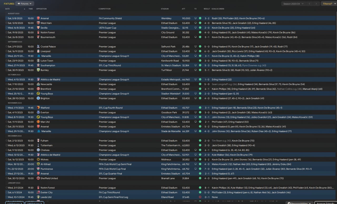Click the Brighton club badge
Image resolution: width=337 pixels, height=204 pixels.
(38, 98)
